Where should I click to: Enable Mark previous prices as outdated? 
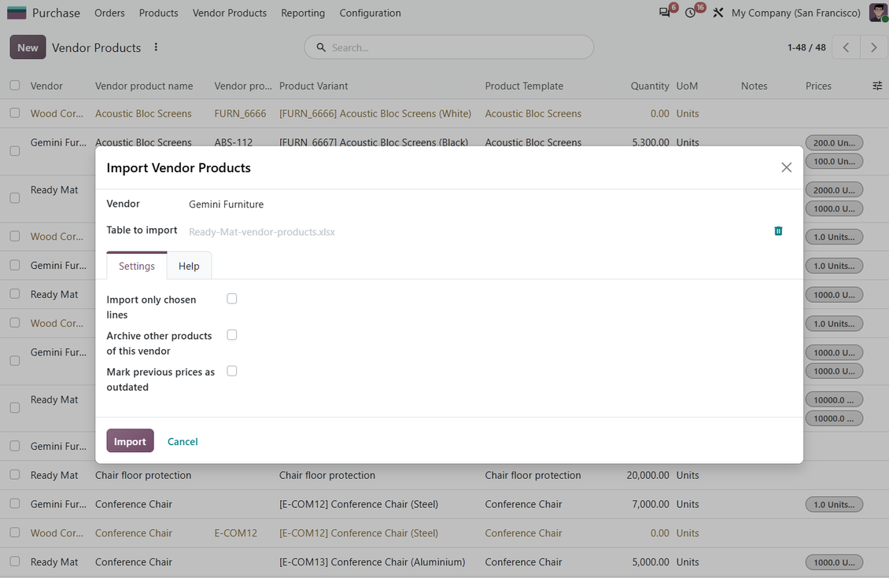click(x=232, y=371)
